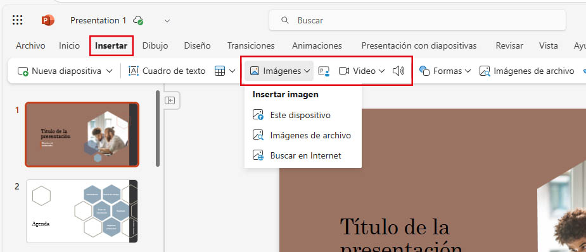
Task: Click the audio speaker icon
Action: click(398, 71)
